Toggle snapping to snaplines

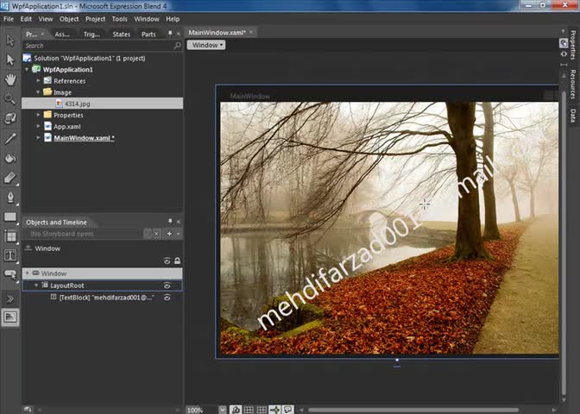point(274,410)
